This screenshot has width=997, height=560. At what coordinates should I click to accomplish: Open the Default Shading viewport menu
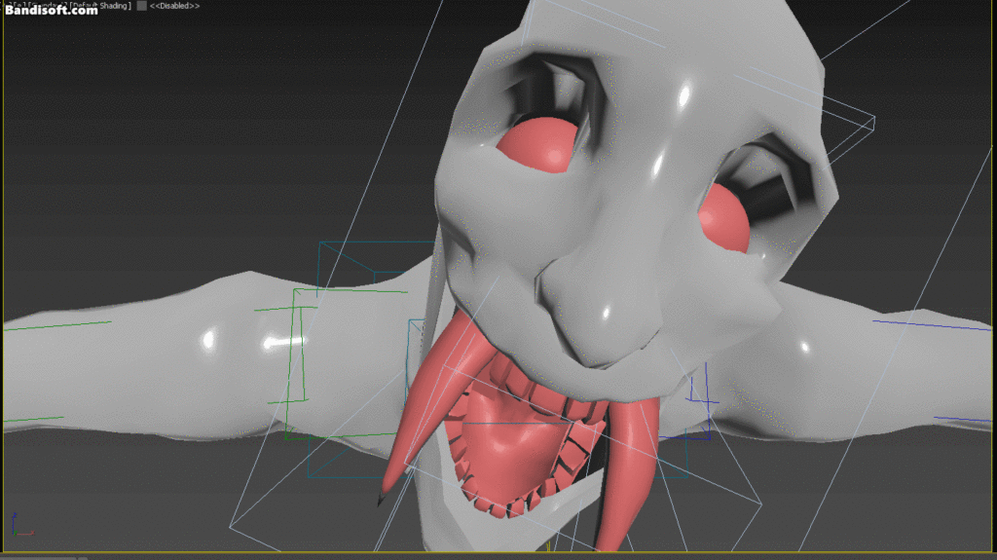click(x=101, y=6)
